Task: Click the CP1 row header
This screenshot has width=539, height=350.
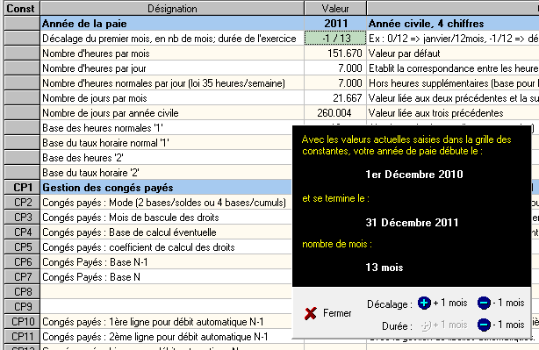Action: pyautogui.click(x=22, y=188)
